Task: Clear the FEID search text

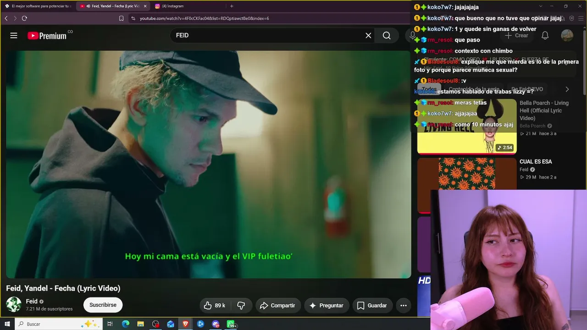Action: pyautogui.click(x=368, y=35)
